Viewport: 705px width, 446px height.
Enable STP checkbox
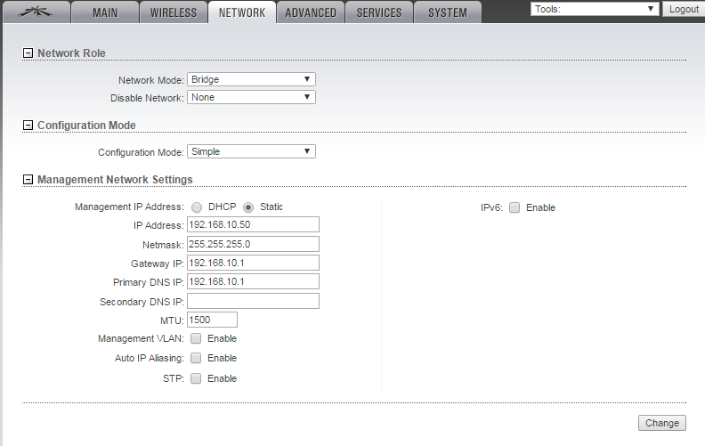click(196, 378)
